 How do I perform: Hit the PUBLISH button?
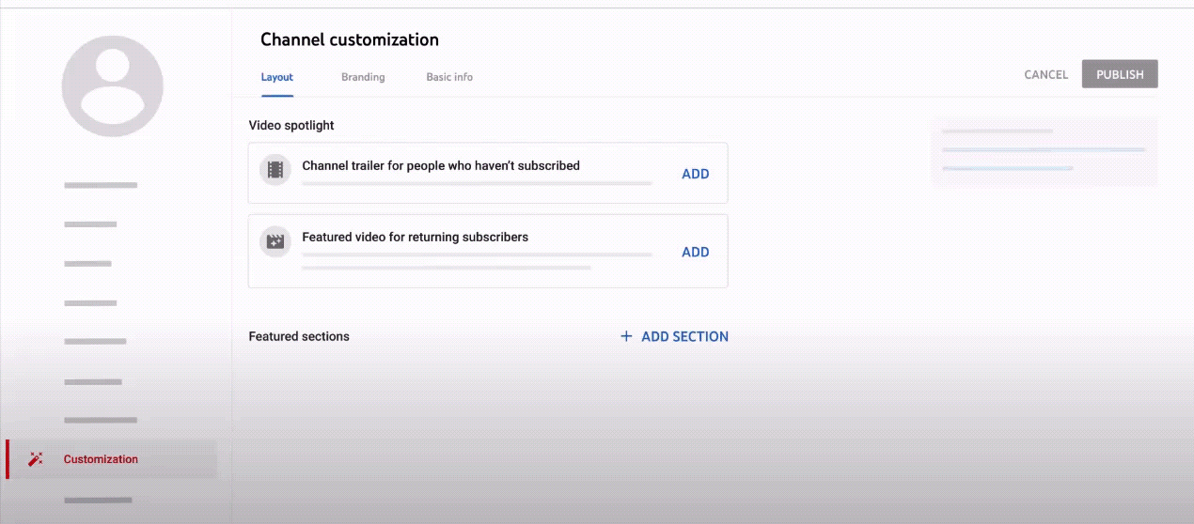point(1120,74)
